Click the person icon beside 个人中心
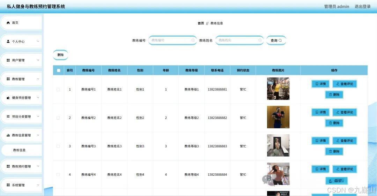The height and width of the screenshot is (196, 377). tap(8, 41)
